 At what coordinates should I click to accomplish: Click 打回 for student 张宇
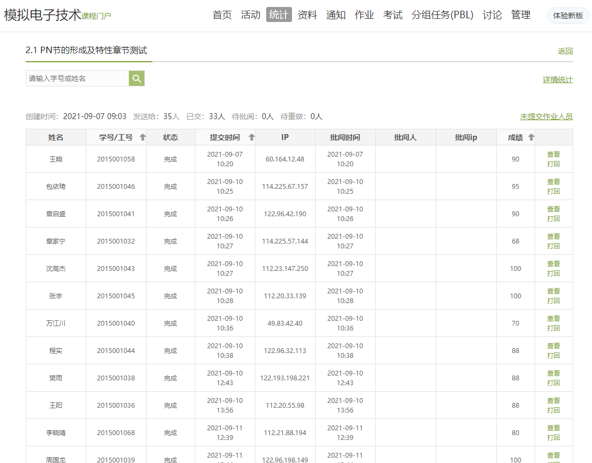click(x=553, y=301)
